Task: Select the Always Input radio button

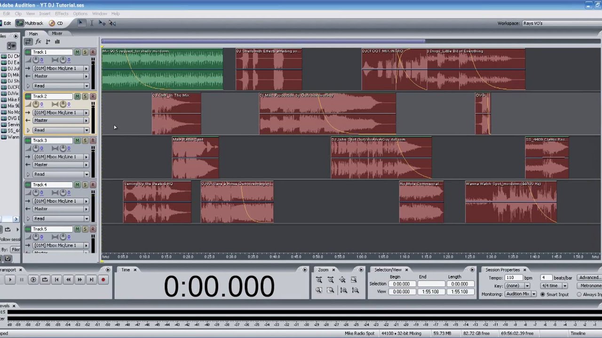Action: click(x=579, y=294)
